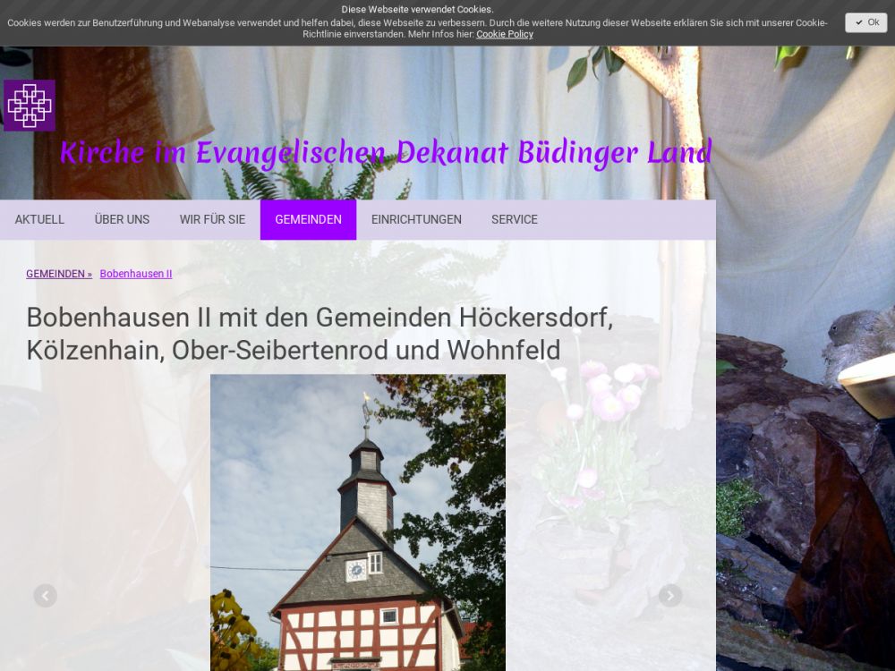Dismiss the cookie notice with Ok
The width and height of the screenshot is (895, 671).
(866, 22)
